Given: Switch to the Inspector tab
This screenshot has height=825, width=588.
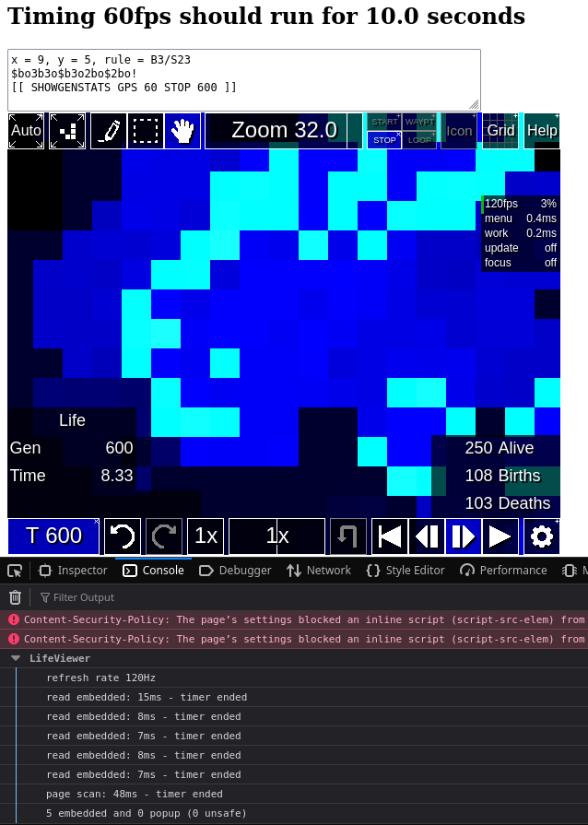Looking at the screenshot, I should 74,571.
